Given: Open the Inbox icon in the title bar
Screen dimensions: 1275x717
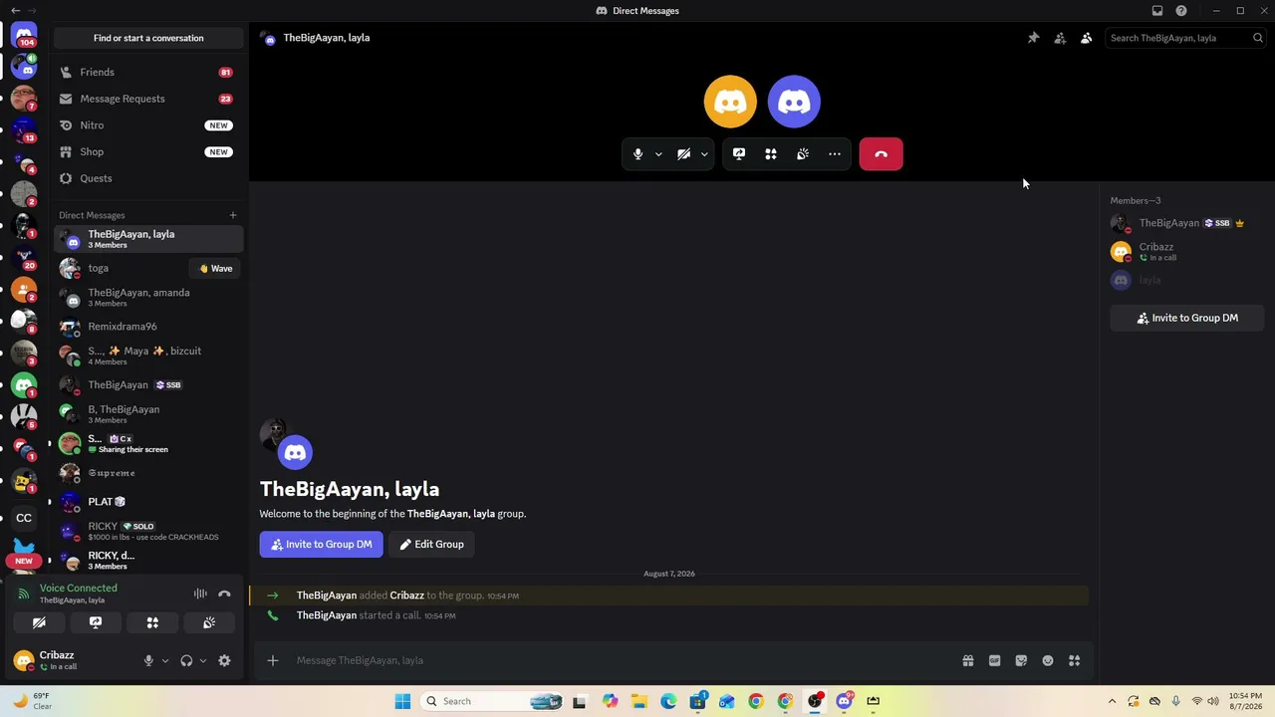Looking at the screenshot, I should click(x=1157, y=11).
